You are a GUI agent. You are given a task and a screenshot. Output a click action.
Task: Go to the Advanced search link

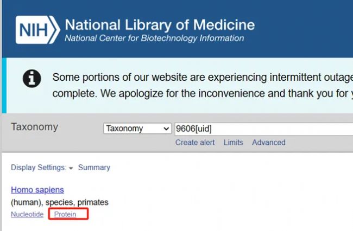click(x=269, y=143)
